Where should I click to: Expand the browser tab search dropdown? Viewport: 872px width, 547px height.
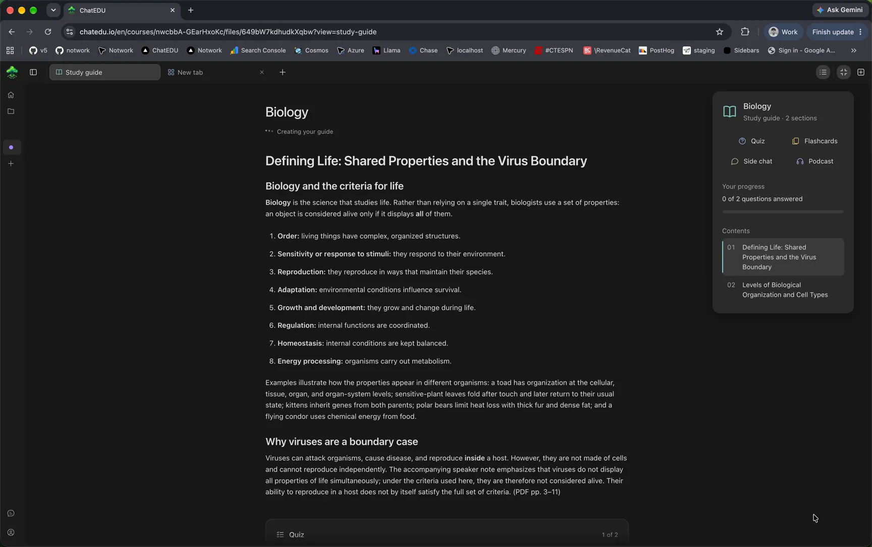(53, 10)
